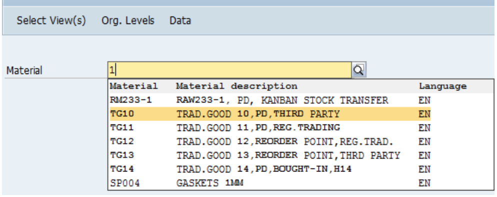Click 'TRAD.GOOD 12,REORDER POINT,REG.TRAD.' description
This screenshot has height=197, width=497.
click(285, 141)
